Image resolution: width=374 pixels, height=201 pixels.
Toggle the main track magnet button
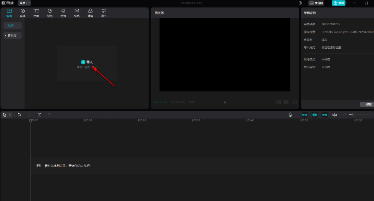(305, 115)
